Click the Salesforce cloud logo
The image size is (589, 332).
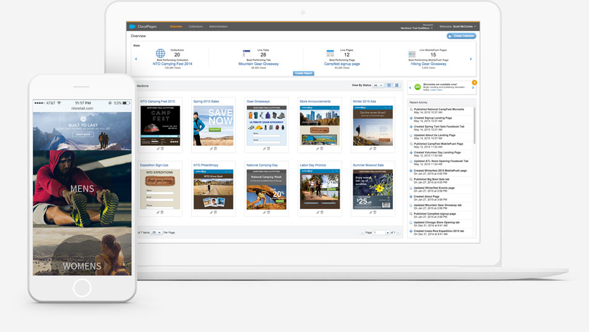132,27
